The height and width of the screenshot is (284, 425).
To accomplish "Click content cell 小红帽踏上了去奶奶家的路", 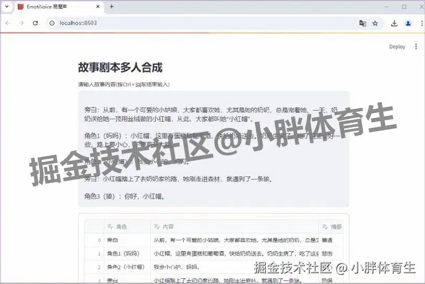I will [x=235, y=280].
